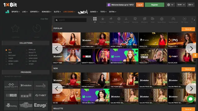Launch the airplane crash game icon
This screenshot has height=111, width=198.
pos(83,12)
